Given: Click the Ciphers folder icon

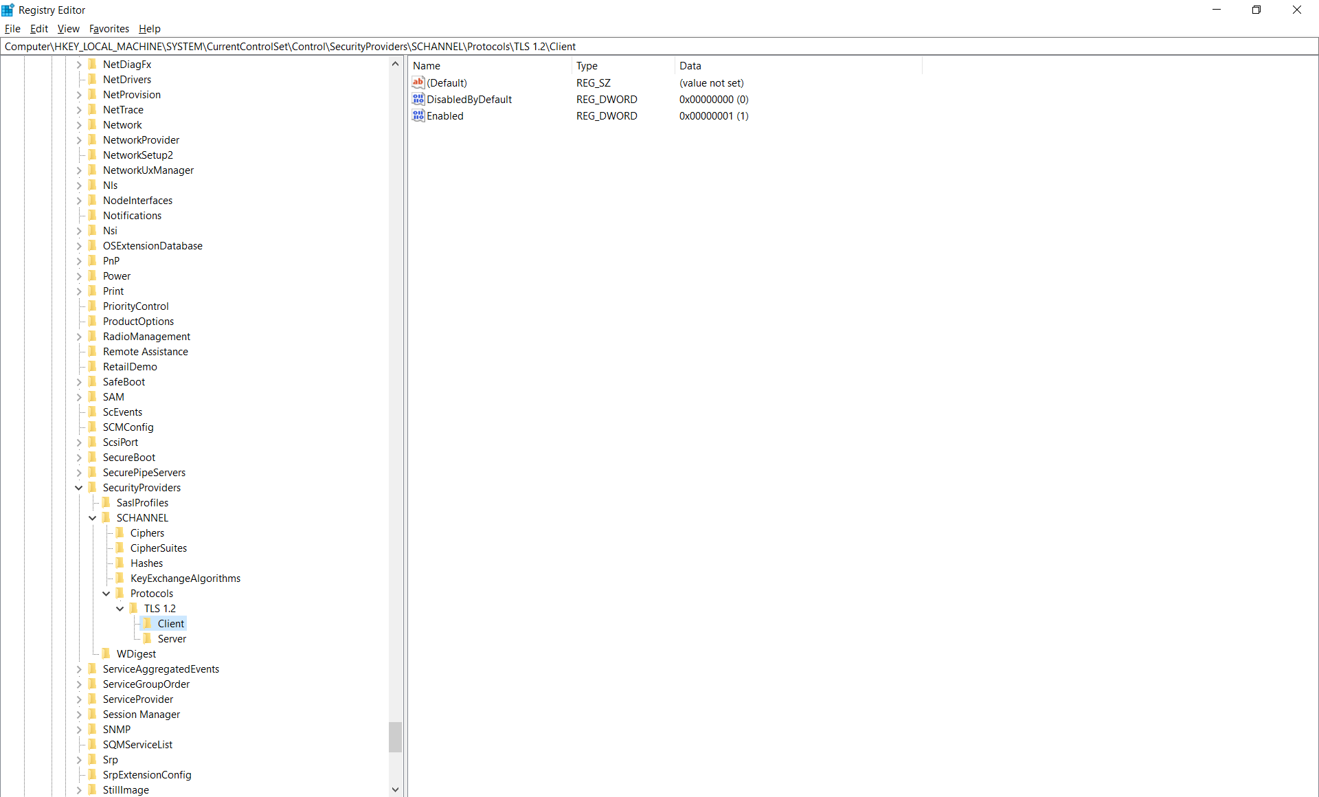Looking at the screenshot, I should pyautogui.click(x=120, y=532).
